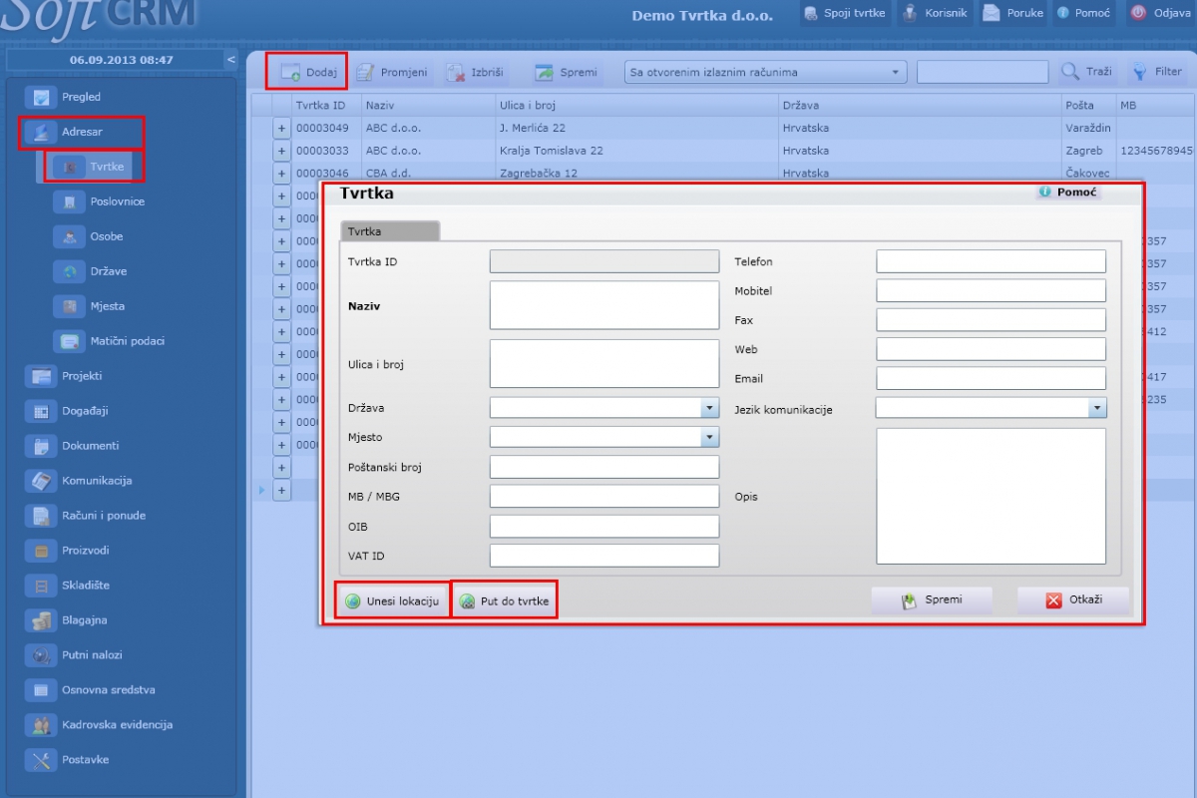
Task: Expand row 00003046 CBA d.d.
Action: click(281, 173)
